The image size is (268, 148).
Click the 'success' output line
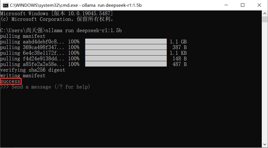click(x=10, y=81)
